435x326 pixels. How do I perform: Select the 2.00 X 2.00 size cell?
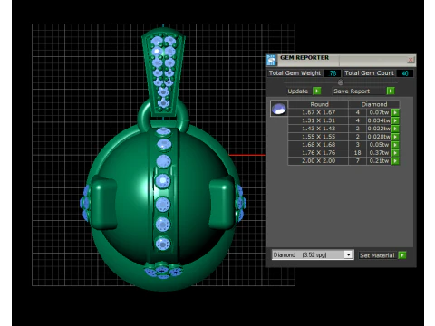[318, 161]
